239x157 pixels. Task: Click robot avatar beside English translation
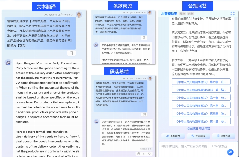coord(8,63)
